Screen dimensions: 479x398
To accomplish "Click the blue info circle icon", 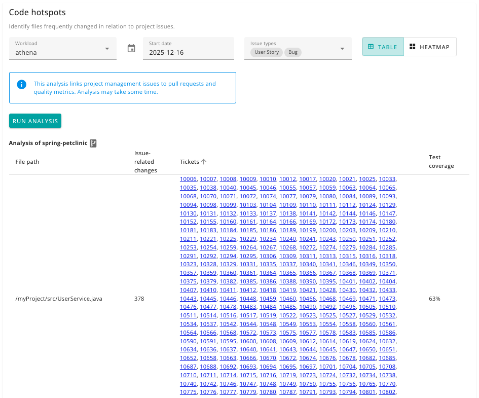I will coord(21,84).
